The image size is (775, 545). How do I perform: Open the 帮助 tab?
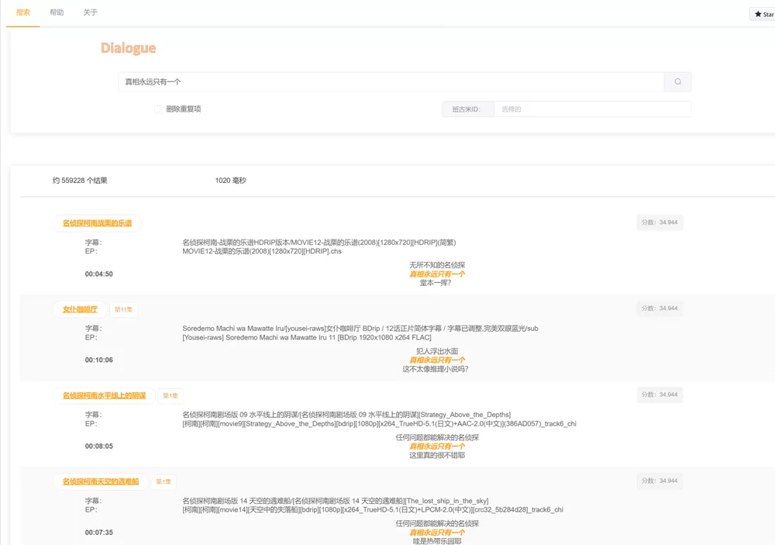click(57, 13)
